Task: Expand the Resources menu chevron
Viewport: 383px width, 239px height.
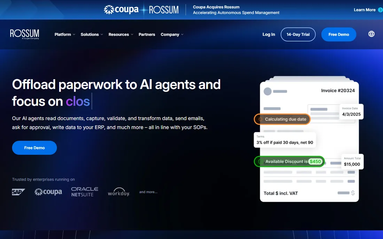Action: tap(132, 35)
